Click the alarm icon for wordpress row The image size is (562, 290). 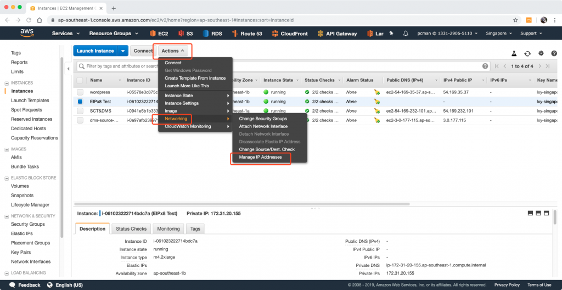tap(376, 92)
